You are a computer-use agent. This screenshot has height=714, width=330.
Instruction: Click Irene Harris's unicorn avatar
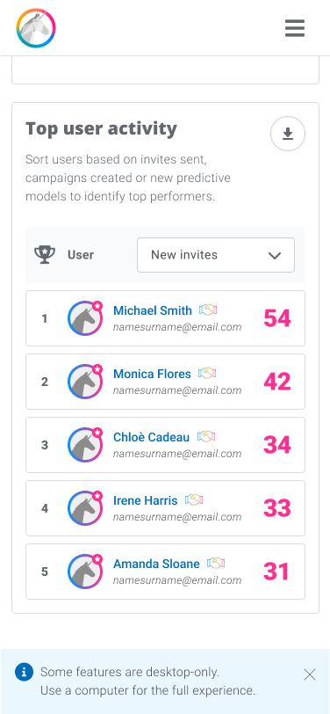click(85, 508)
